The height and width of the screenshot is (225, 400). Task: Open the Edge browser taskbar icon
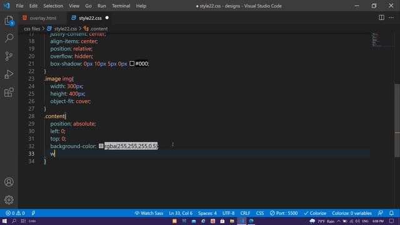(251, 221)
